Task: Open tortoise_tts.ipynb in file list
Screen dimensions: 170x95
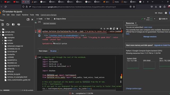Action: click(14, 74)
